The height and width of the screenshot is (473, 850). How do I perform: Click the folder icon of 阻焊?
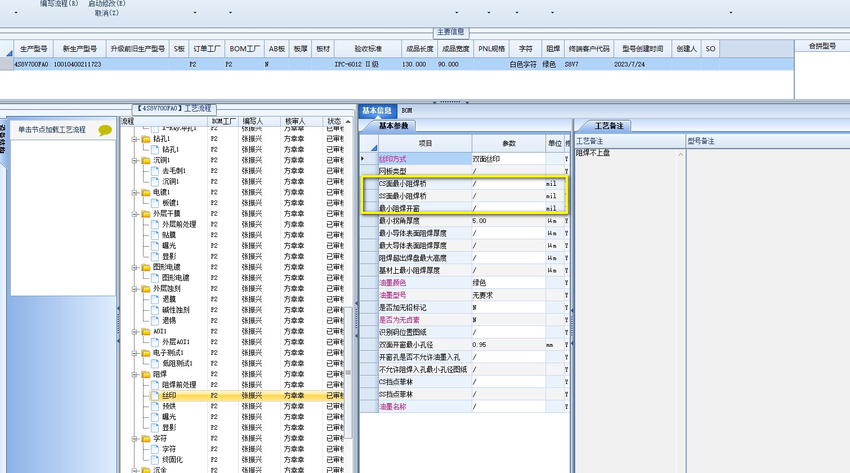pos(146,374)
